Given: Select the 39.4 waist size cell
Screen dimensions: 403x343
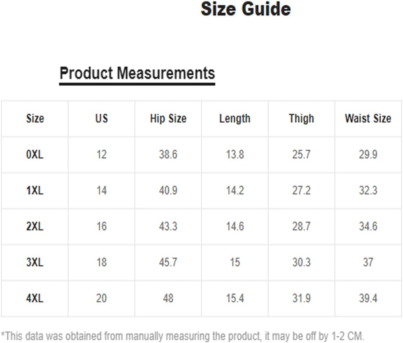Looking at the screenshot, I should pos(368,298).
